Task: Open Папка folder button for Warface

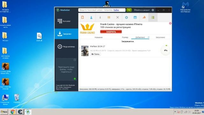Action: tap(95, 54)
